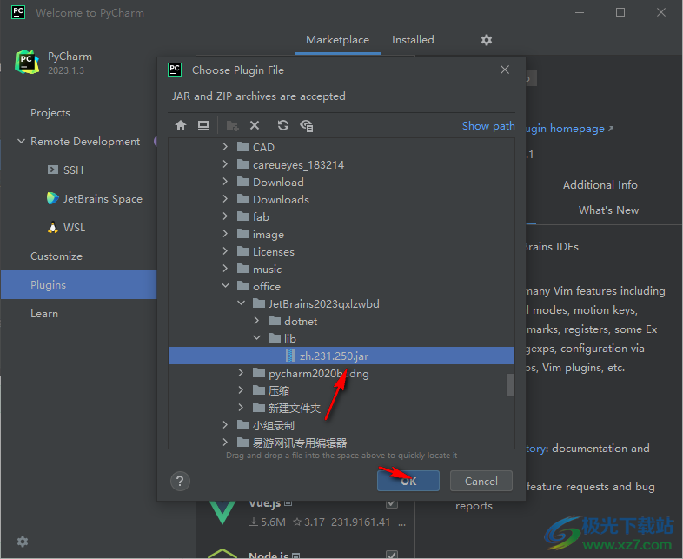The width and height of the screenshot is (683, 559).
Task: Click the bottom-left settings gear
Action: point(23,541)
